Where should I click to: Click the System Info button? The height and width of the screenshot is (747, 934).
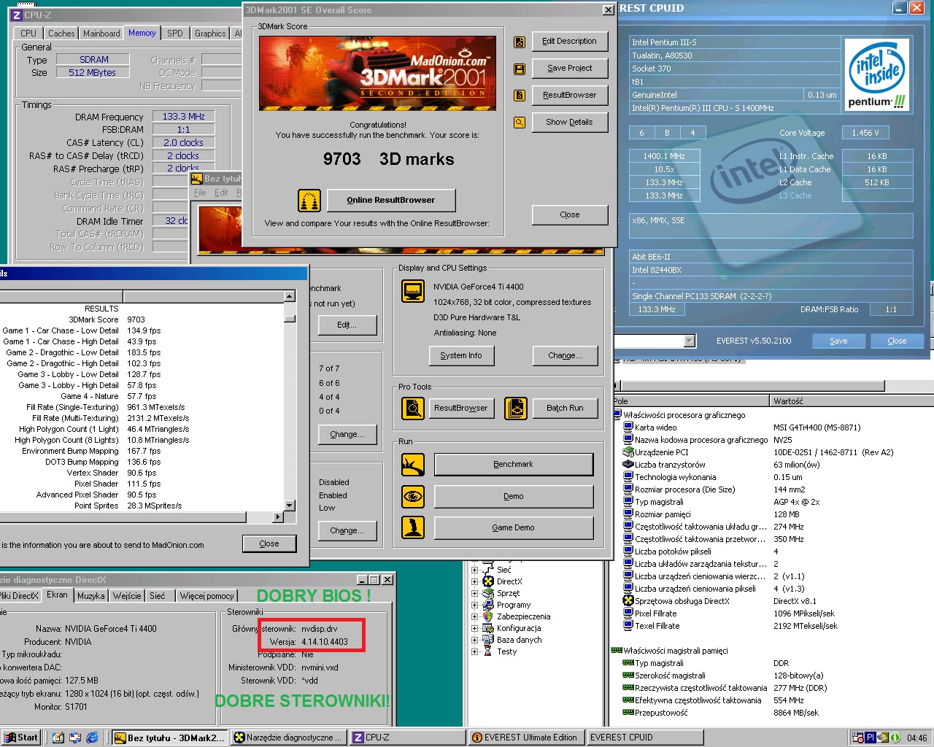click(x=461, y=356)
